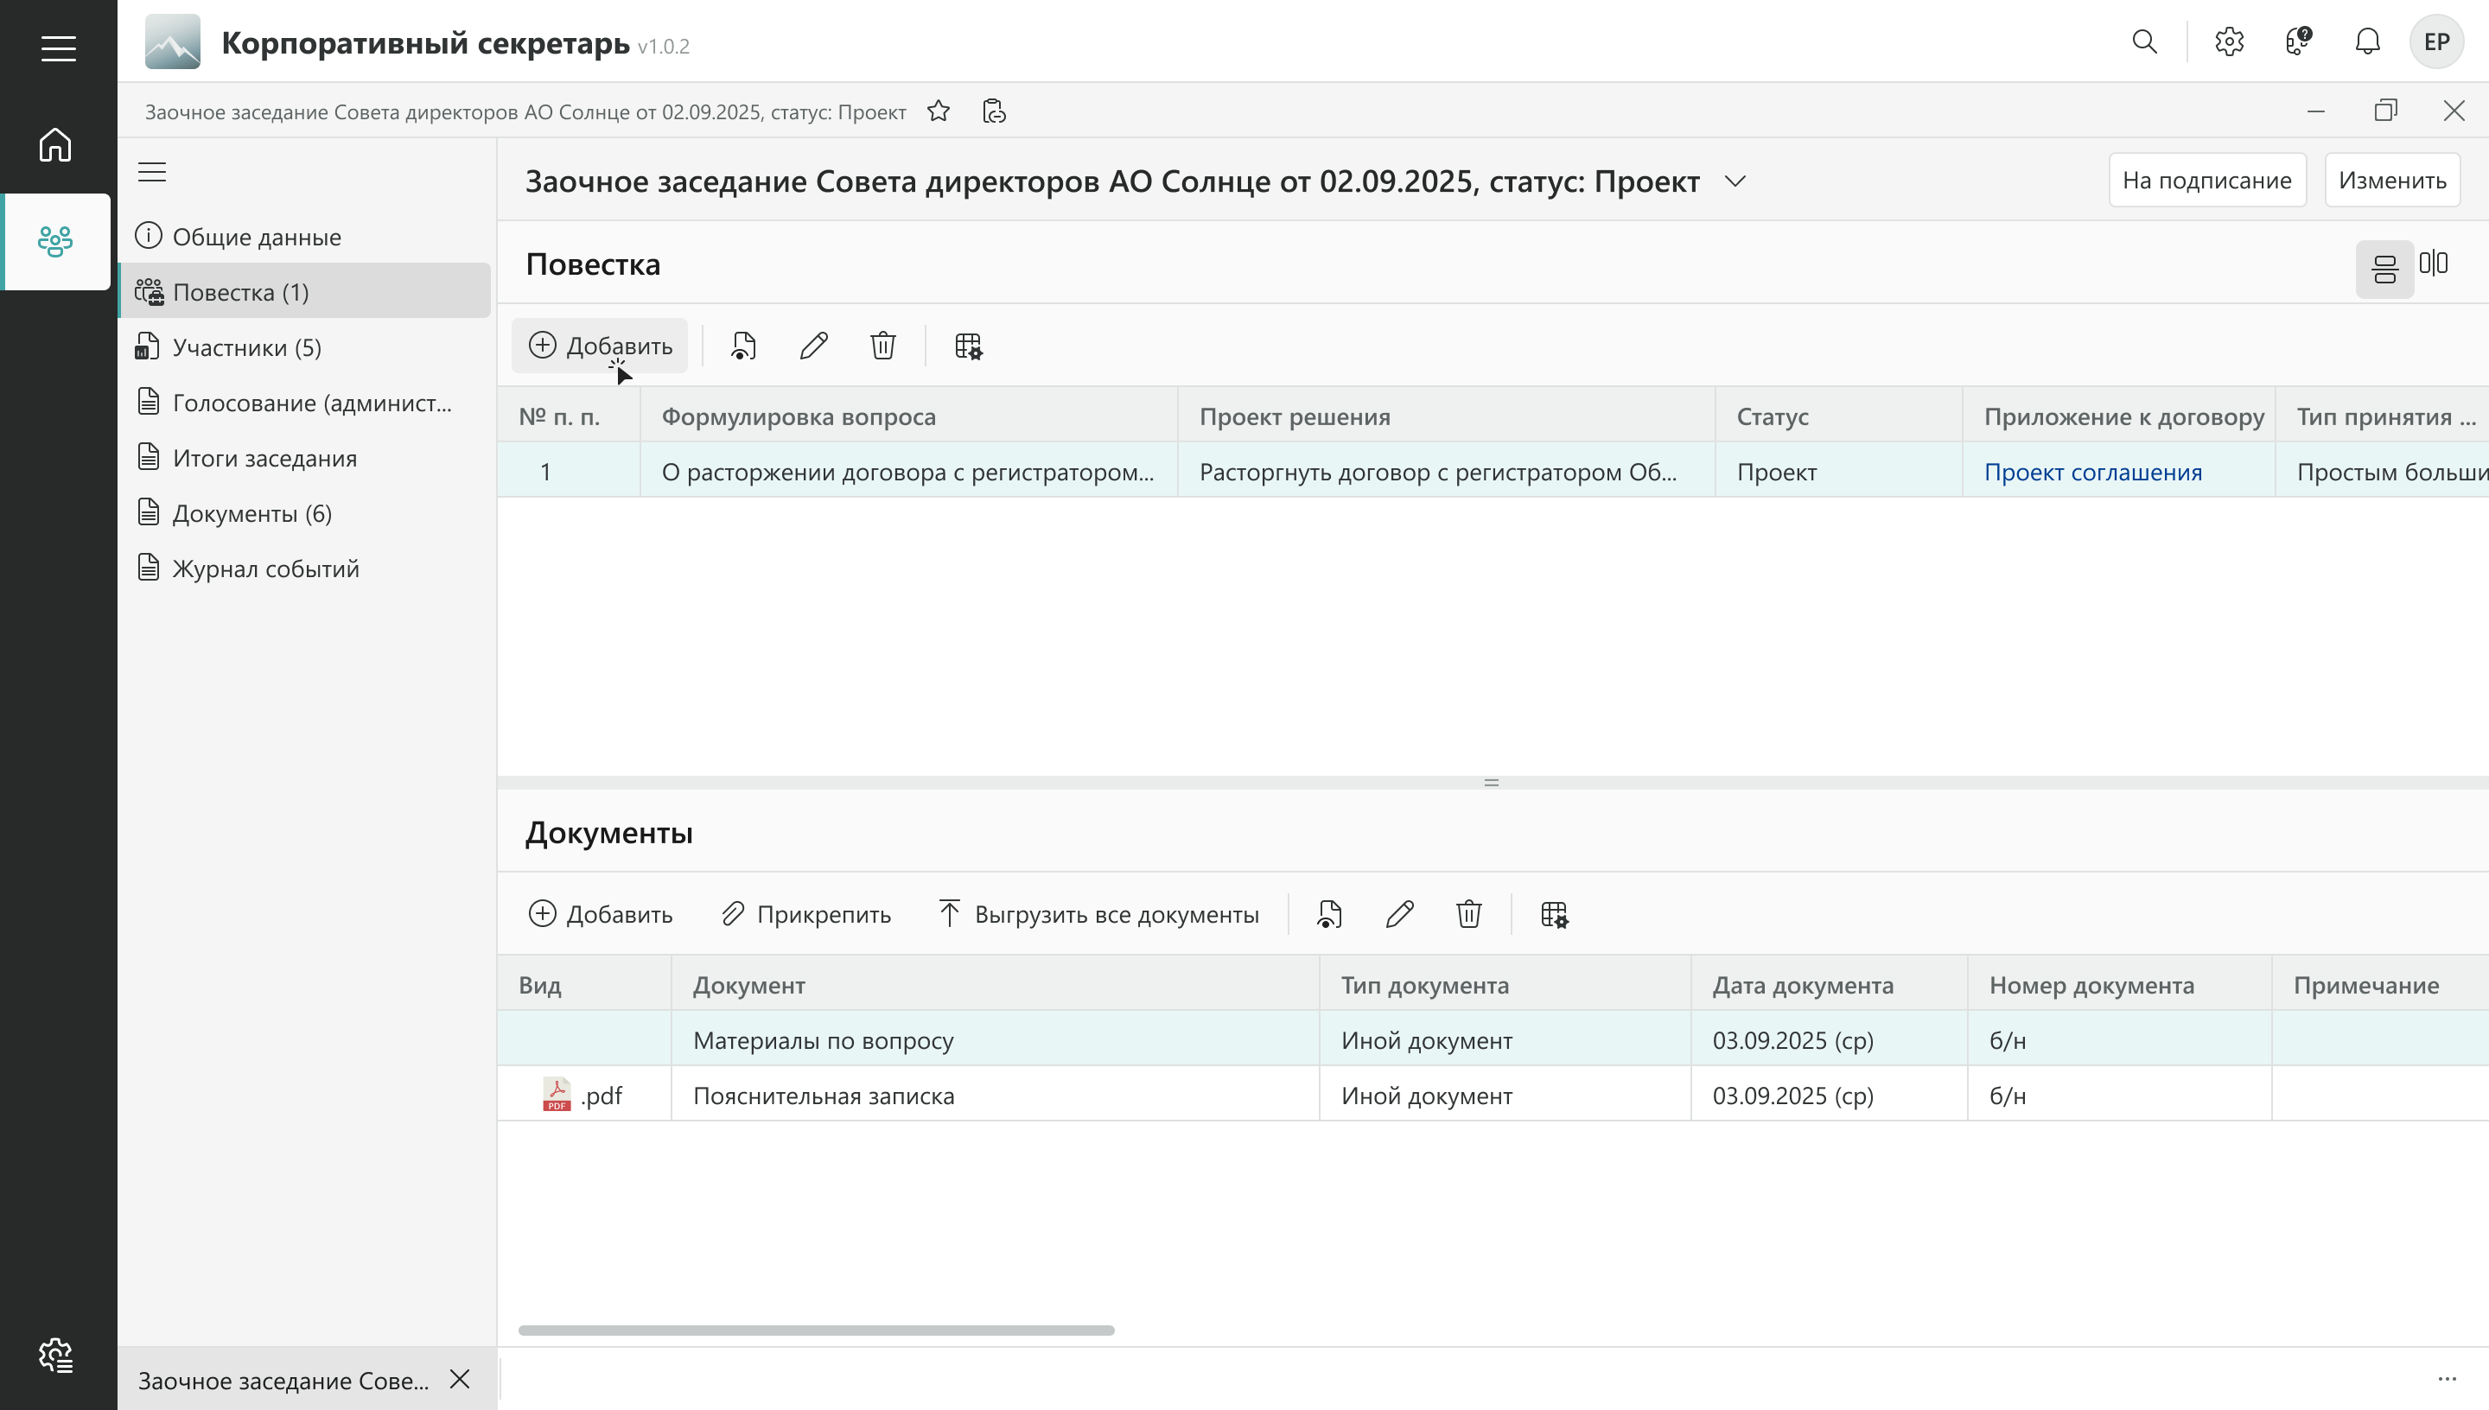Go to Журнал событий section
The image size is (2489, 1410).
pyautogui.click(x=265, y=568)
